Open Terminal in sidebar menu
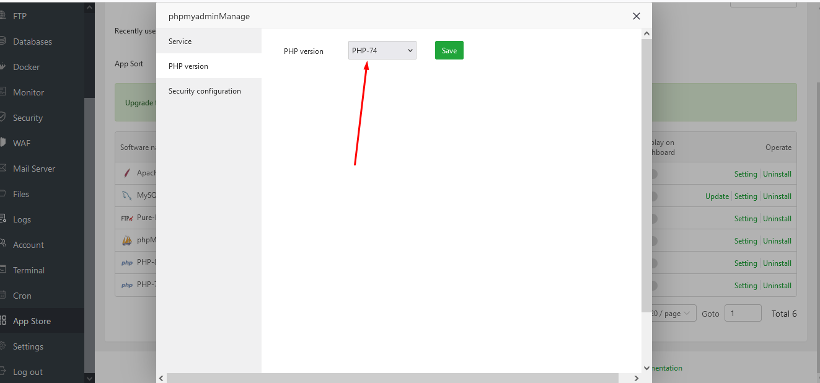Image resolution: width=820 pixels, height=383 pixels. pyautogui.click(x=29, y=270)
